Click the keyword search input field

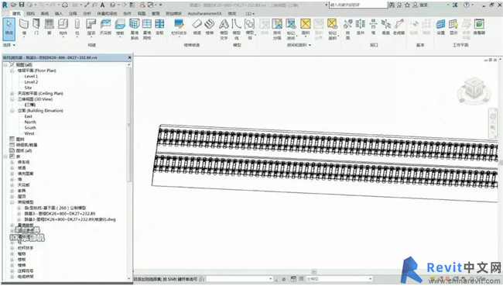pos(358,5)
